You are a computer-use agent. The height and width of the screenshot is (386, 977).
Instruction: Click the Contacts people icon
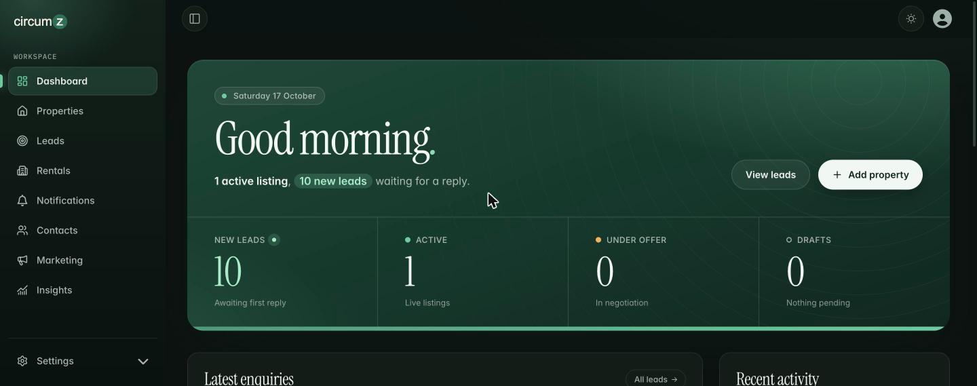22,231
